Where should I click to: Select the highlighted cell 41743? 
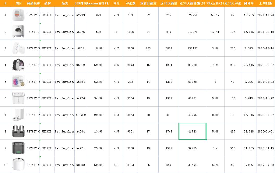pyautogui.click(x=193, y=131)
